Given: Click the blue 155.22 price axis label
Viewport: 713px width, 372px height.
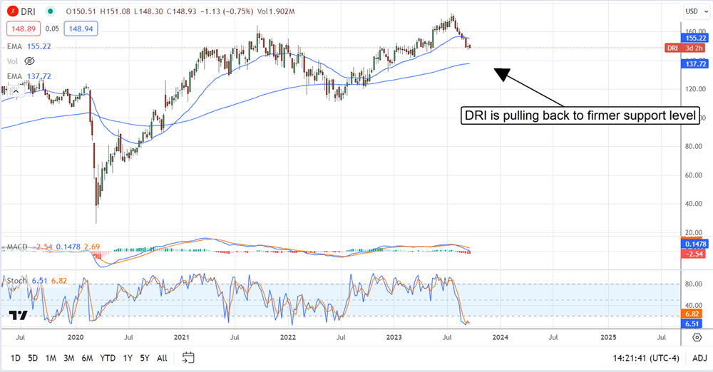Looking at the screenshot, I should [694, 37].
